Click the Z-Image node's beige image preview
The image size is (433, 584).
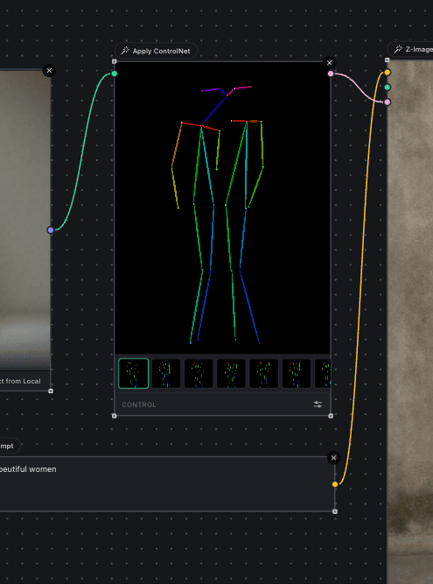pyautogui.click(x=410, y=322)
